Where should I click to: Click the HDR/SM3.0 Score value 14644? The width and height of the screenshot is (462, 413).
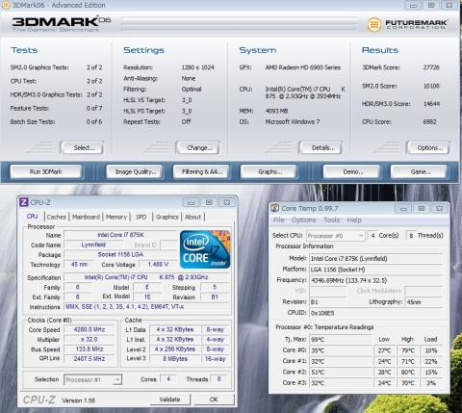[431, 104]
